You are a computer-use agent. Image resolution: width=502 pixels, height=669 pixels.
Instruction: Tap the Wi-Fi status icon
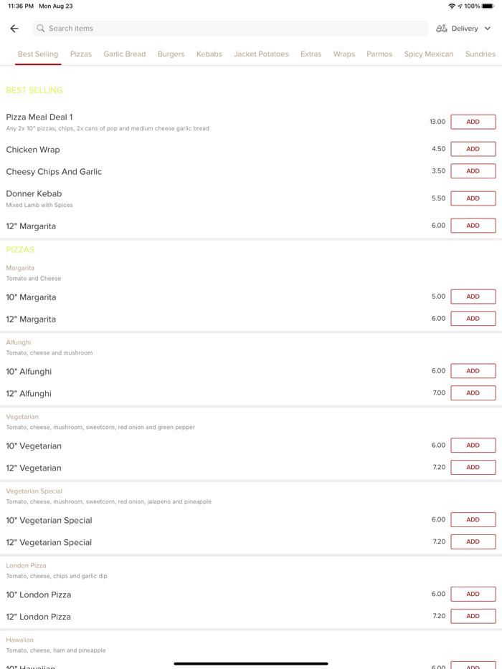point(452,6)
